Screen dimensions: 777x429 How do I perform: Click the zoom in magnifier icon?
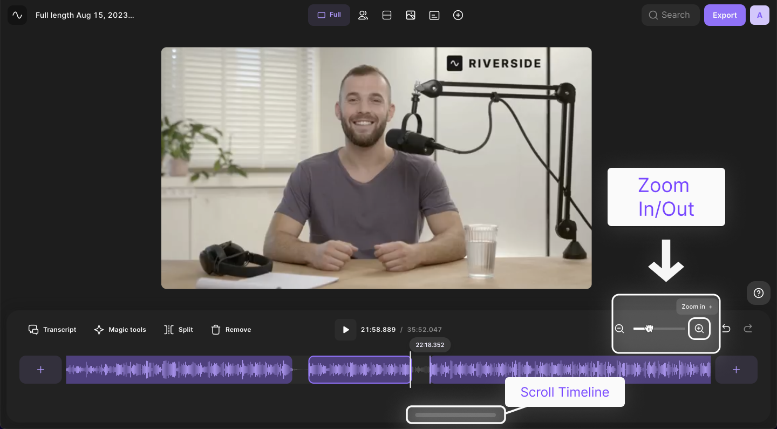[x=699, y=329]
